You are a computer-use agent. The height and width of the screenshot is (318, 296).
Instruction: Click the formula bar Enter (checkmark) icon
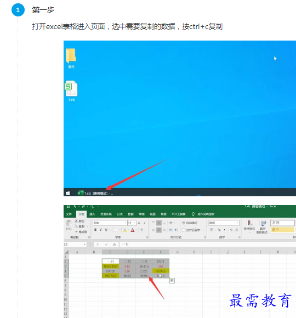pos(106,245)
